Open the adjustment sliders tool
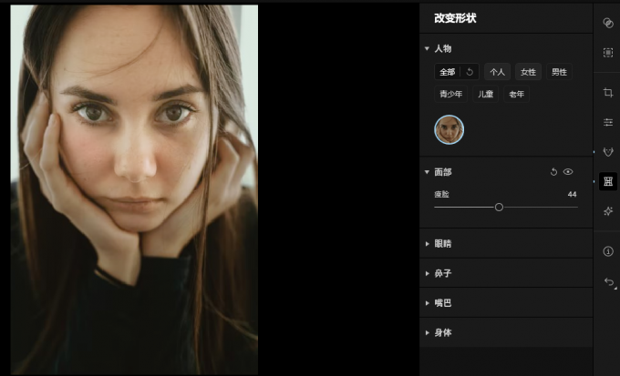 point(608,122)
